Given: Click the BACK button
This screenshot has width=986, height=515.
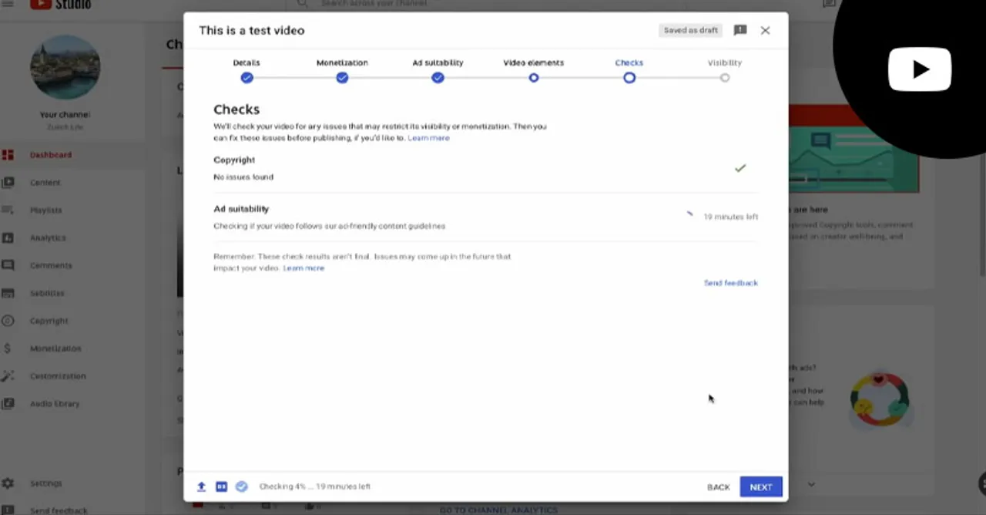Looking at the screenshot, I should [718, 487].
